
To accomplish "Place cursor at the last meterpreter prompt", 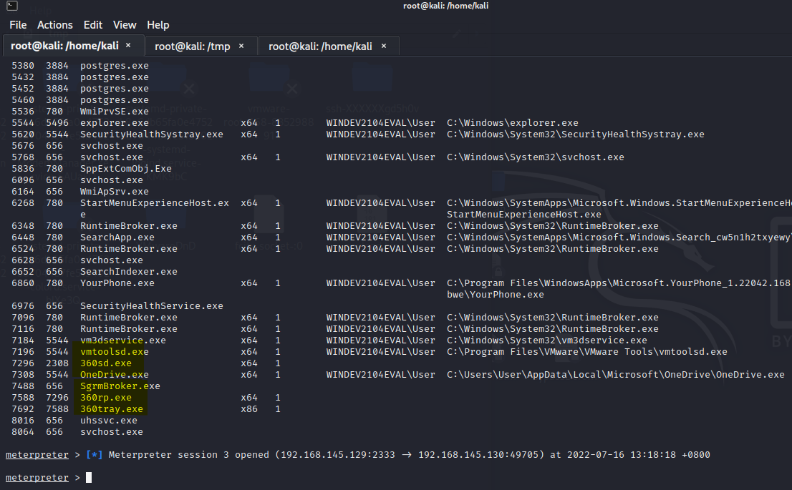I will coord(89,478).
